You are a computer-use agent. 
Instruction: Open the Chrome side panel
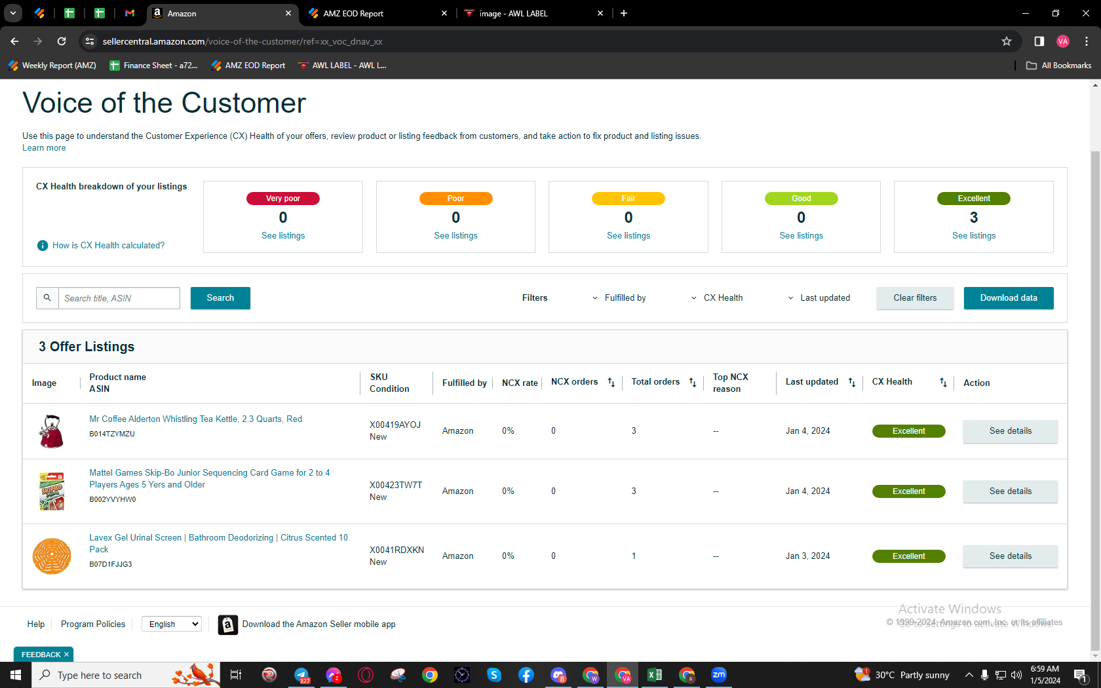tap(1039, 41)
